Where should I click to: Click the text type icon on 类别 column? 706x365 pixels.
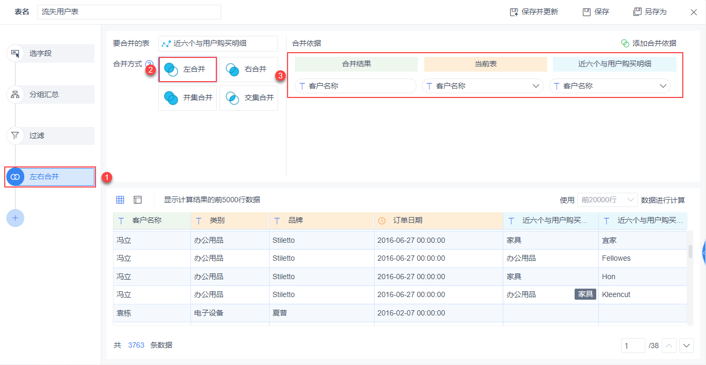pos(199,221)
